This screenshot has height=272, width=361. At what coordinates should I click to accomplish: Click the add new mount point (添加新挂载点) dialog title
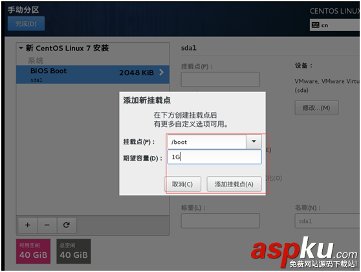[x=147, y=100]
